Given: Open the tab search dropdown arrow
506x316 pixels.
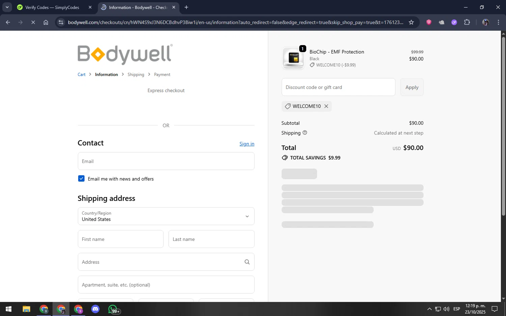Looking at the screenshot, I should (7, 7).
